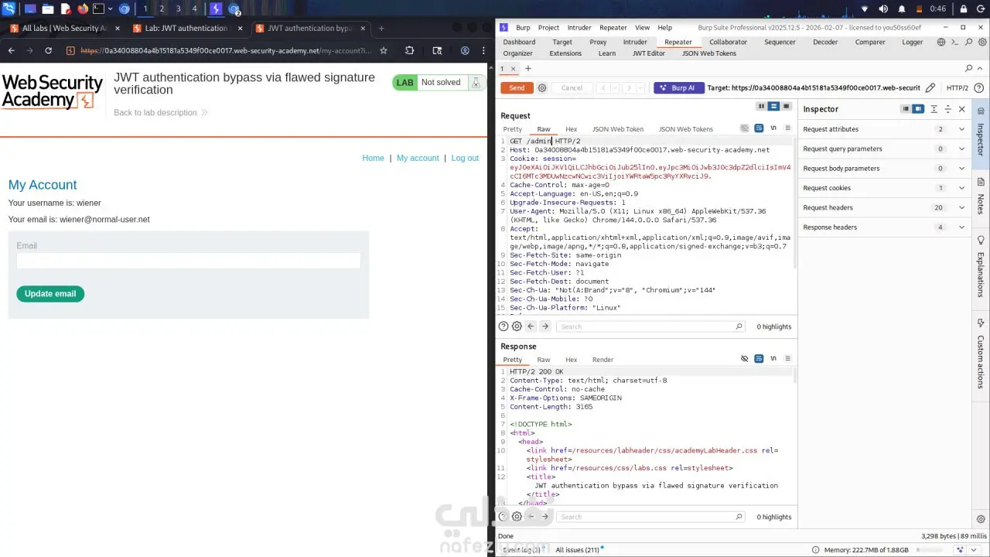
Task: Launch terminal from the taskbar
Action: [99, 9]
